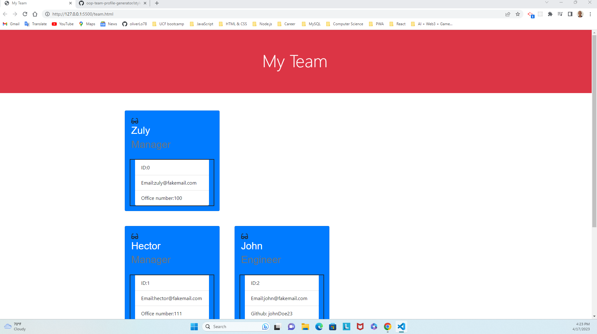This screenshot has height=334, width=597.
Task: Share this page via the share icon
Action: (508, 14)
